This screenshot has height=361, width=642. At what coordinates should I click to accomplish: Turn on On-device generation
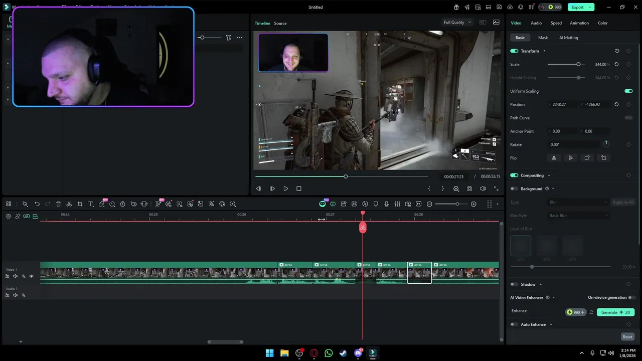coord(632,298)
